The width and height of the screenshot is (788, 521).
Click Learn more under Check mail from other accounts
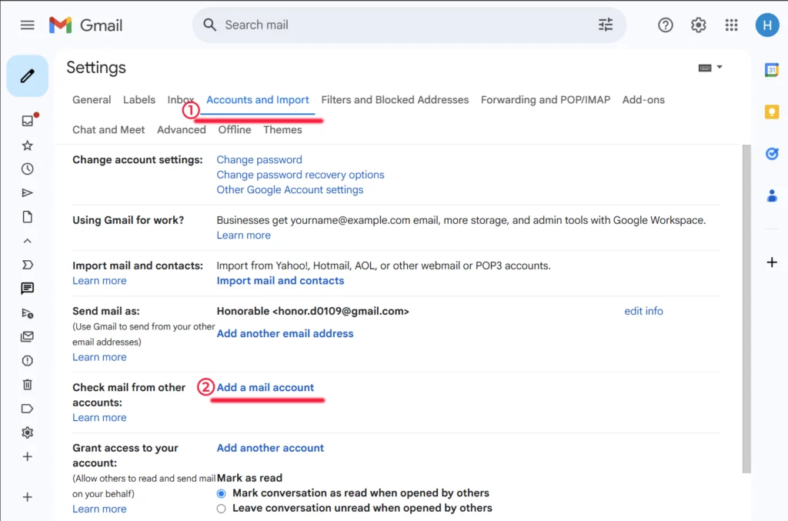[x=99, y=418]
